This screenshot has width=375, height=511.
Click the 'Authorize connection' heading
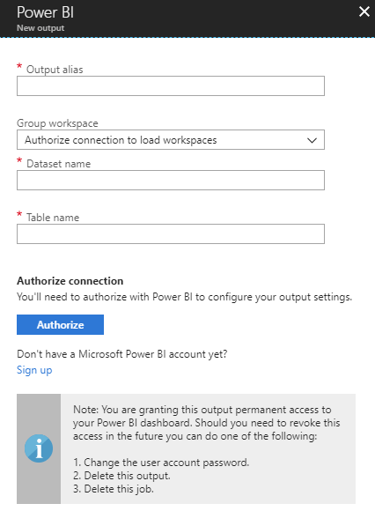70,281
